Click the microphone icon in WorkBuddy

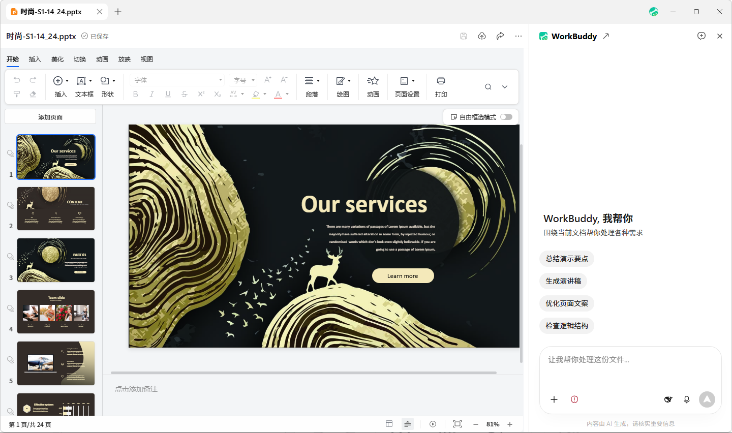(x=687, y=399)
